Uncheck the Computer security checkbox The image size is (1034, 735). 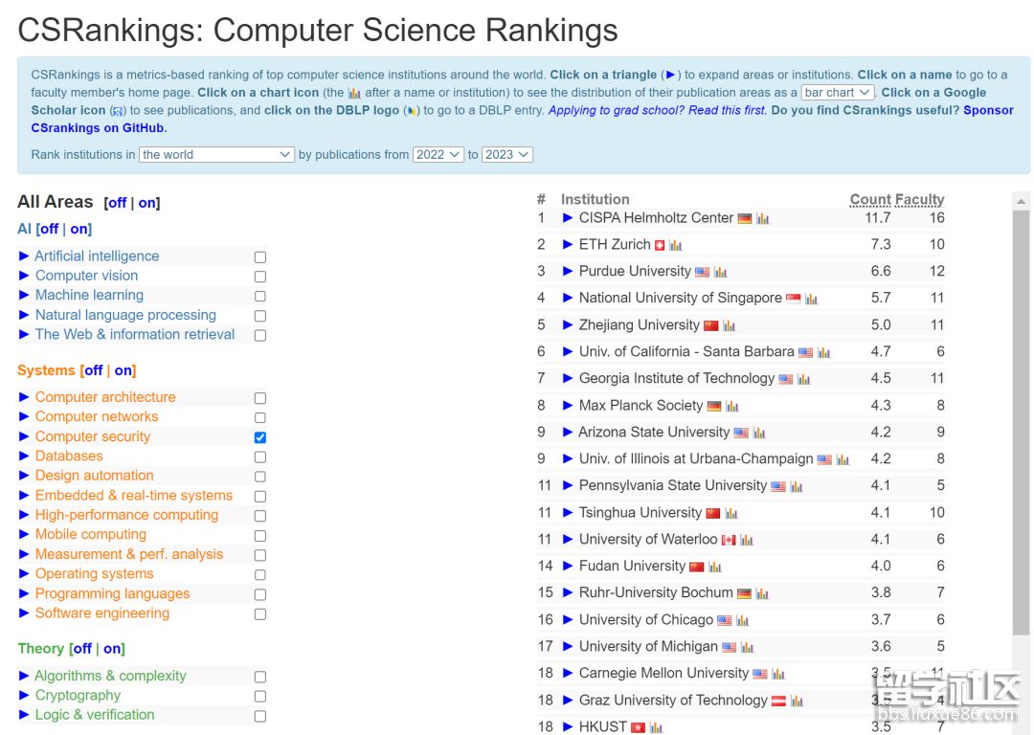tap(260, 437)
